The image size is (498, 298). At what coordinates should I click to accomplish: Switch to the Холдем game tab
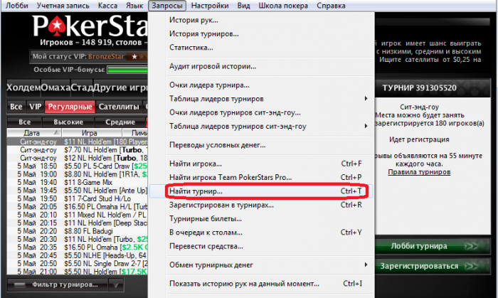(23, 87)
